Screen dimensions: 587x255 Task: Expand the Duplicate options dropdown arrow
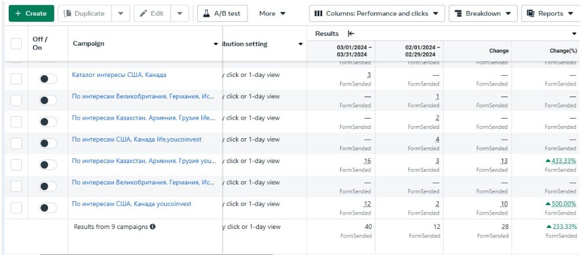coord(120,13)
